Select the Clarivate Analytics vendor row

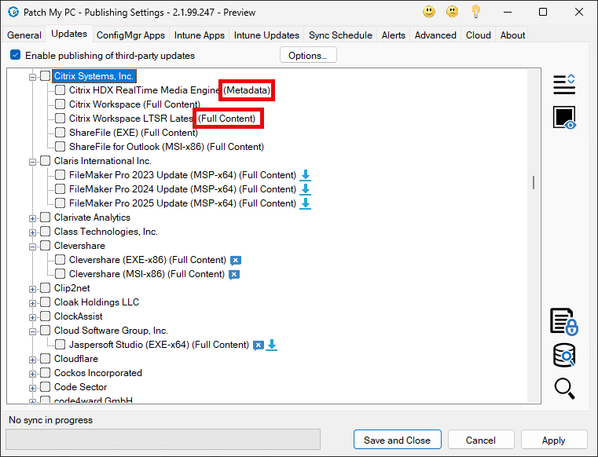point(92,218)
